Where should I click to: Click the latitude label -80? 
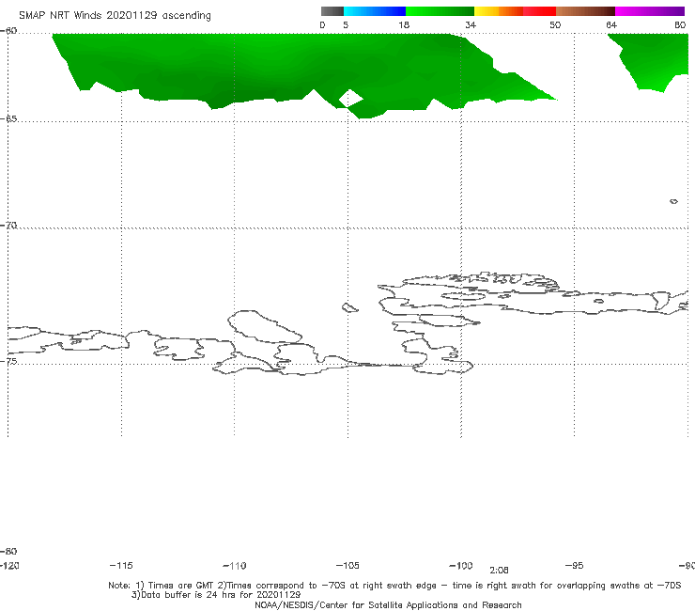[8, 551]
